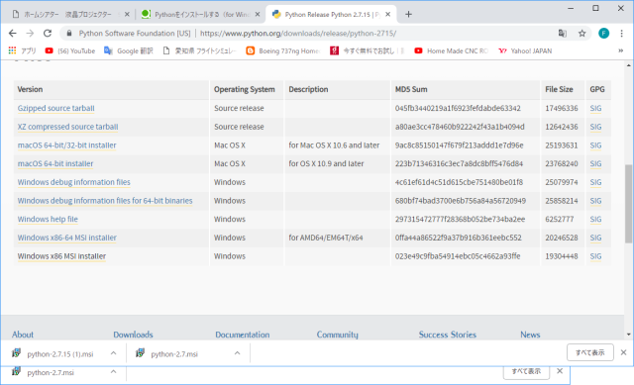Switch to the ホームシアター 液晶プロジェクター tab
The image size is (634, 385).
(x=67, y=15)
